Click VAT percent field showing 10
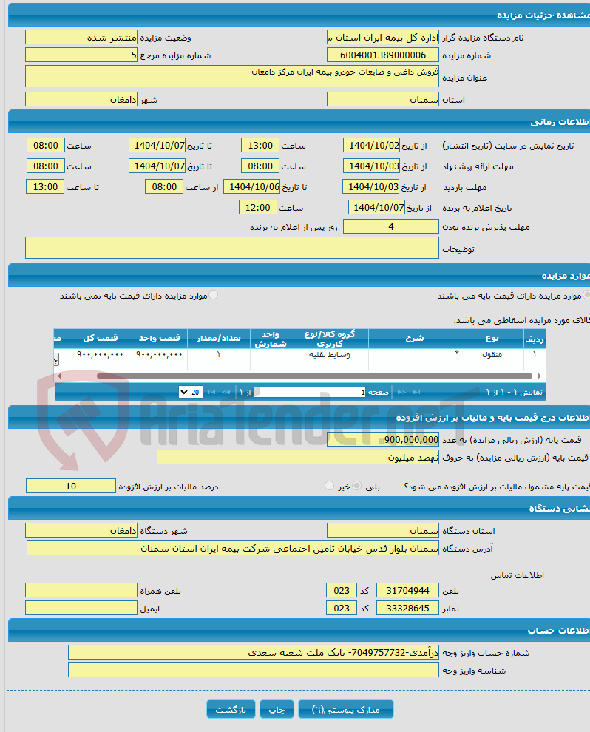Screen dimensions: 590x732 pos(70,486)
